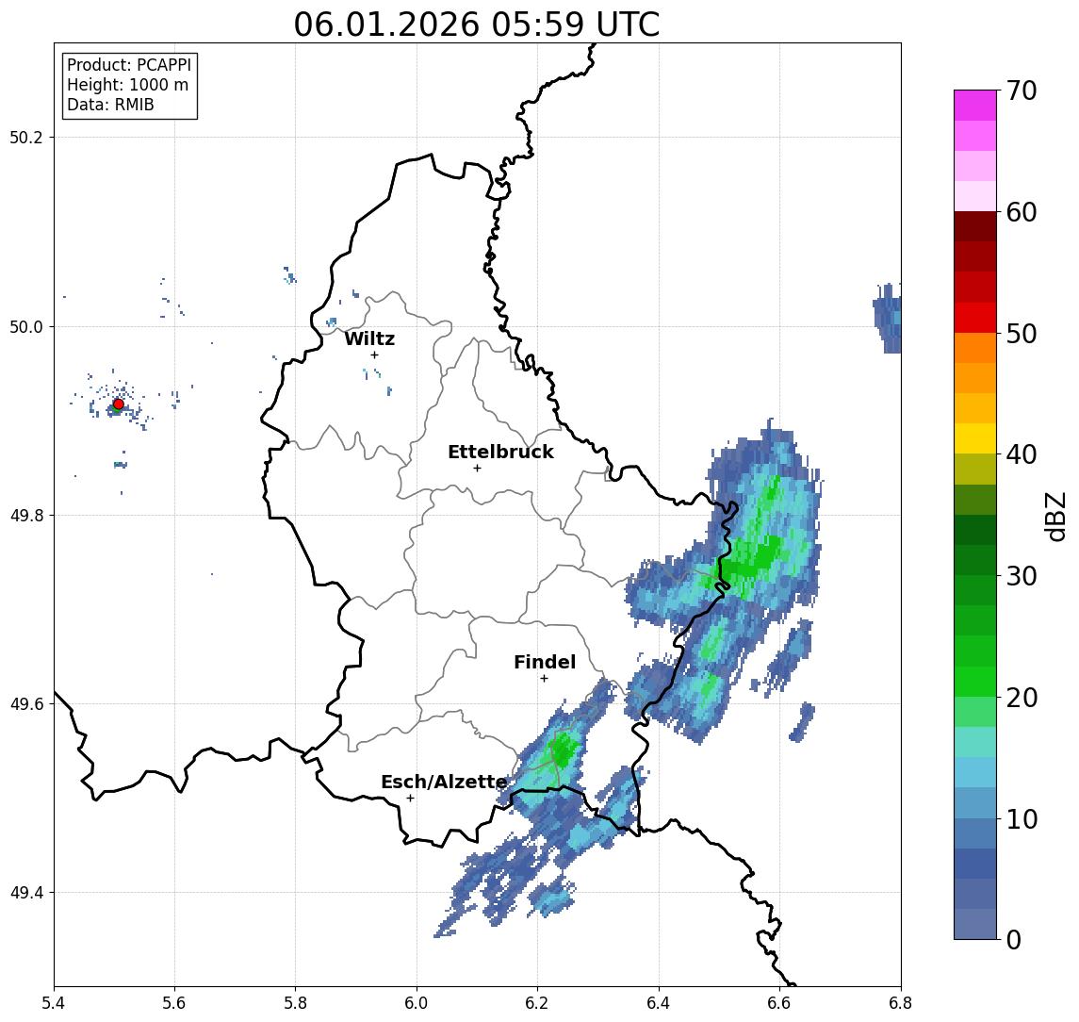Select the Findel city label
This screenshot has height=1022, width=1079.
[x=545, y=662]
